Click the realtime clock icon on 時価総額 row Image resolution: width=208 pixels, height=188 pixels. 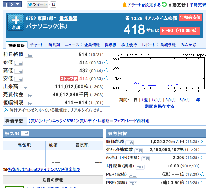coord(203,141)
